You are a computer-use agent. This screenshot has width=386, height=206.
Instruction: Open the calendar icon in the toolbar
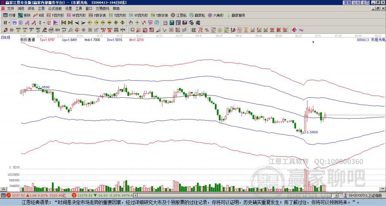click(x=165, y=23)
